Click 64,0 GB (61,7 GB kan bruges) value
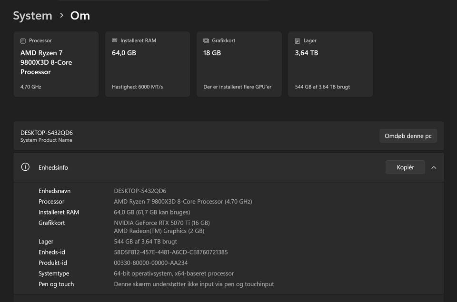This screenshot has height=302, width=457. tap(152, 212)
